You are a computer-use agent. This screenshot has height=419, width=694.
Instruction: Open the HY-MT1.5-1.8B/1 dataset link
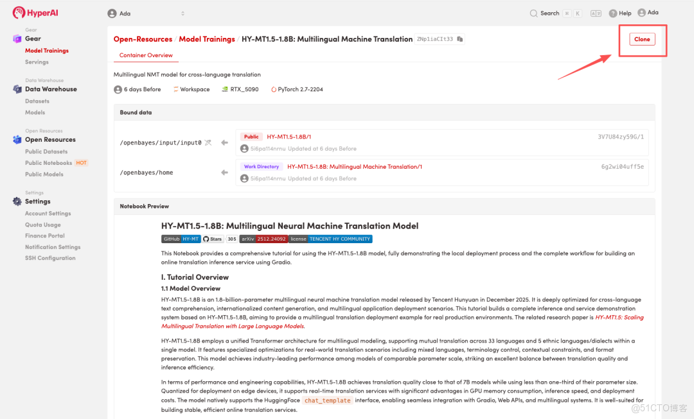[x=289, y=137]
